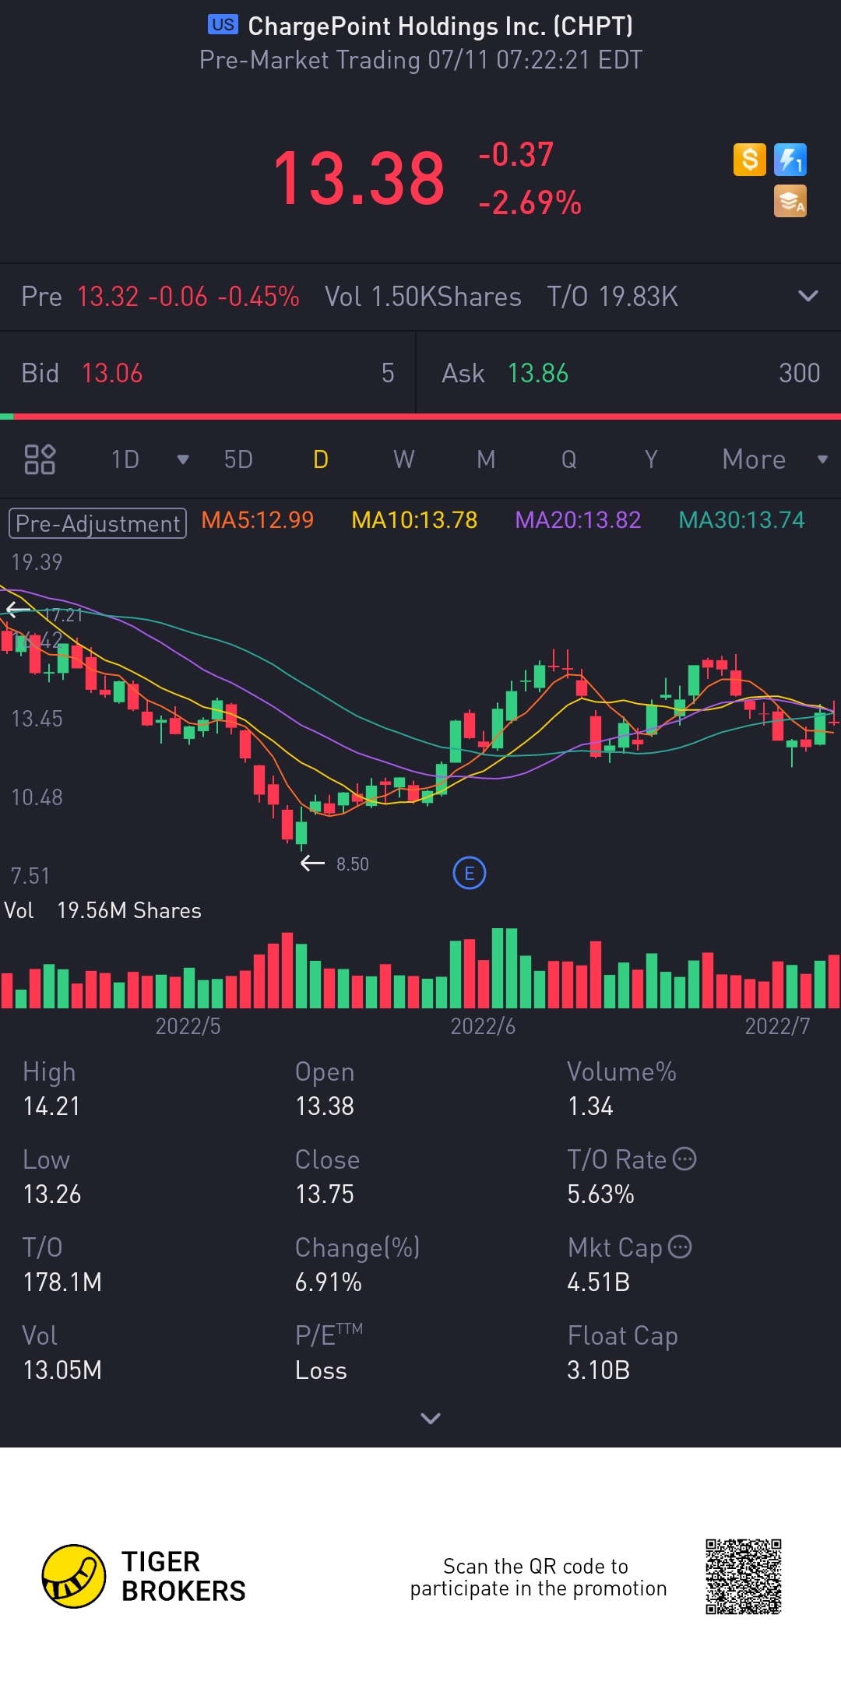Tap the MA20:13.82 indicator label
This screenshot has width=841, height=1706.
click(x=579, y=520)
